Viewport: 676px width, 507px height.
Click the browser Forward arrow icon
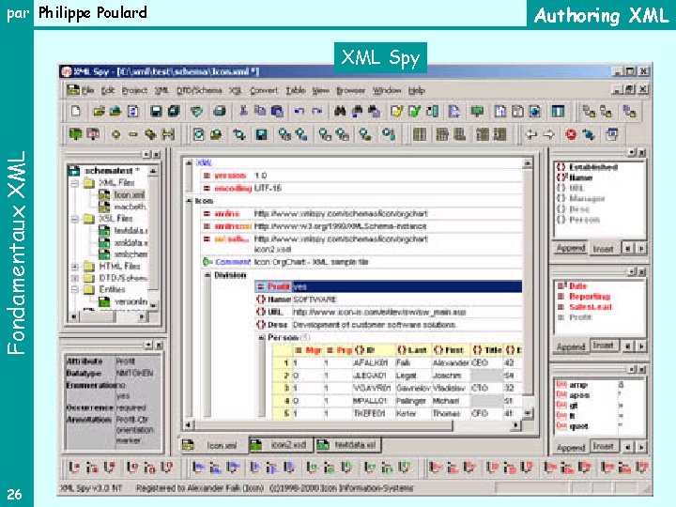click(548, 134)
